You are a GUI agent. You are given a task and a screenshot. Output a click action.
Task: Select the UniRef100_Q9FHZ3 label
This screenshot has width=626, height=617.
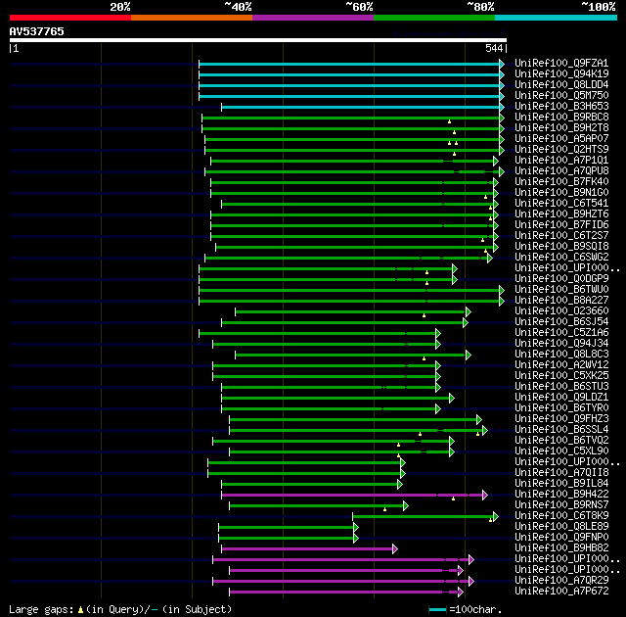561,419
